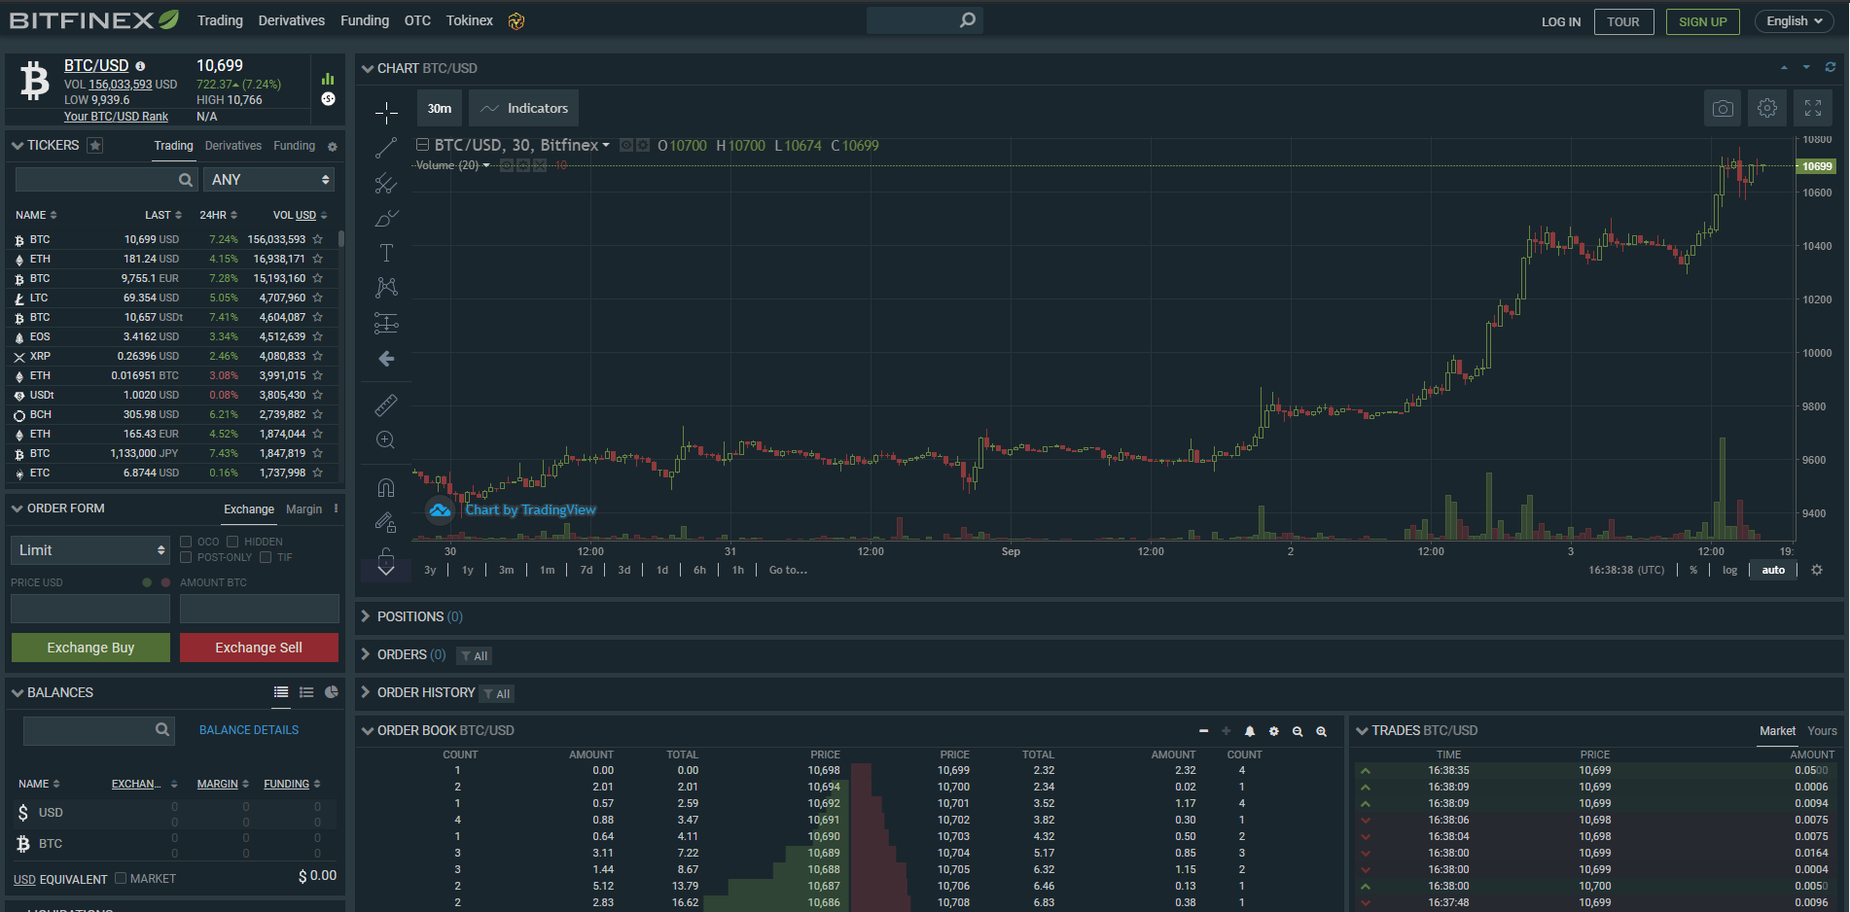Show balances as pie chart
This screenshot has height=912, width=1850.
(x=332, y=692)
